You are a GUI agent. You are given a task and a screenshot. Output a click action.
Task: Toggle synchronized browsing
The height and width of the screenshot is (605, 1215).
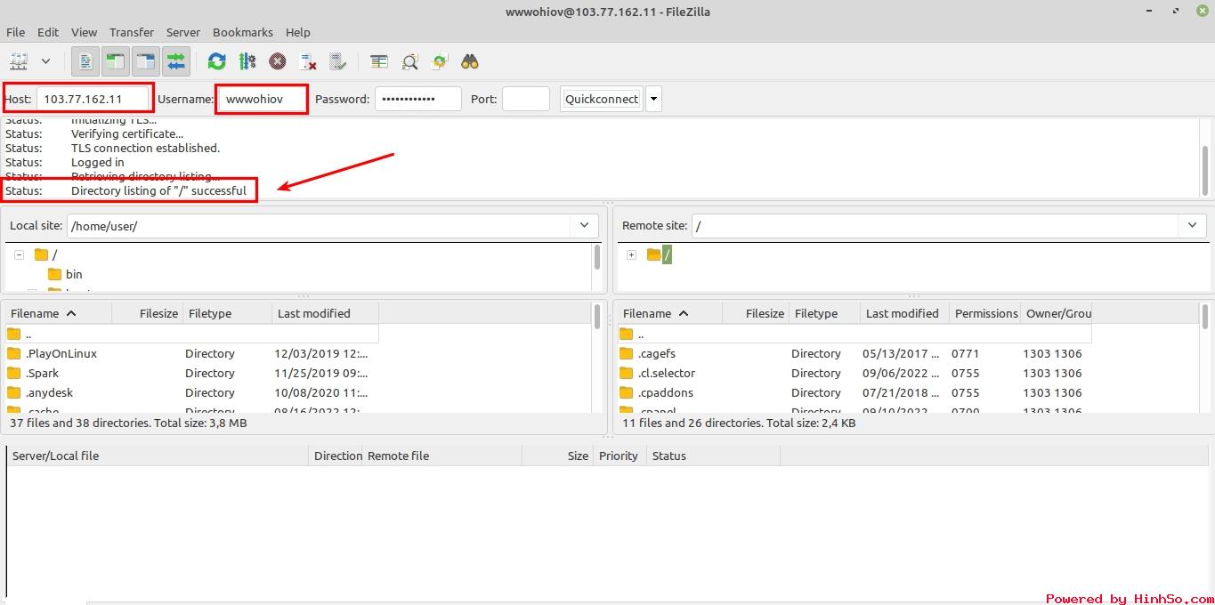click(440, 61)
